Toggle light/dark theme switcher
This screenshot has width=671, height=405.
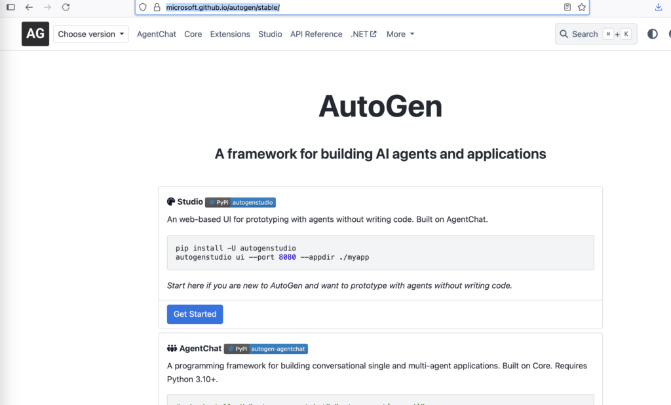point(652,34)
